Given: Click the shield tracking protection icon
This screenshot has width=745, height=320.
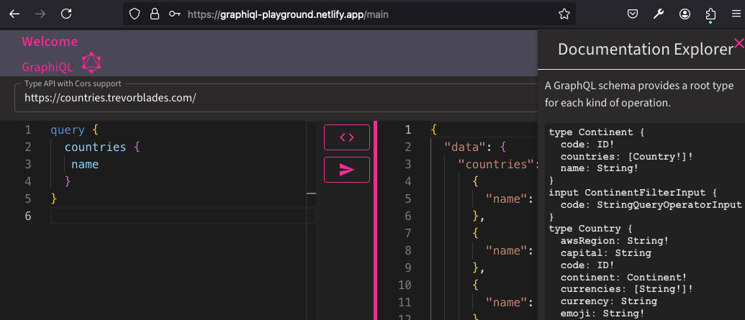Looking at the screenshot, I should (x=135, y=14).
